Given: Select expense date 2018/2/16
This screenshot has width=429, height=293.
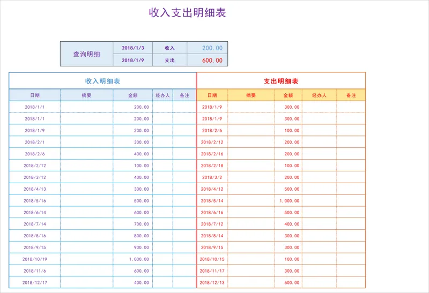Looking at the screenshot, I should [212, 154].
